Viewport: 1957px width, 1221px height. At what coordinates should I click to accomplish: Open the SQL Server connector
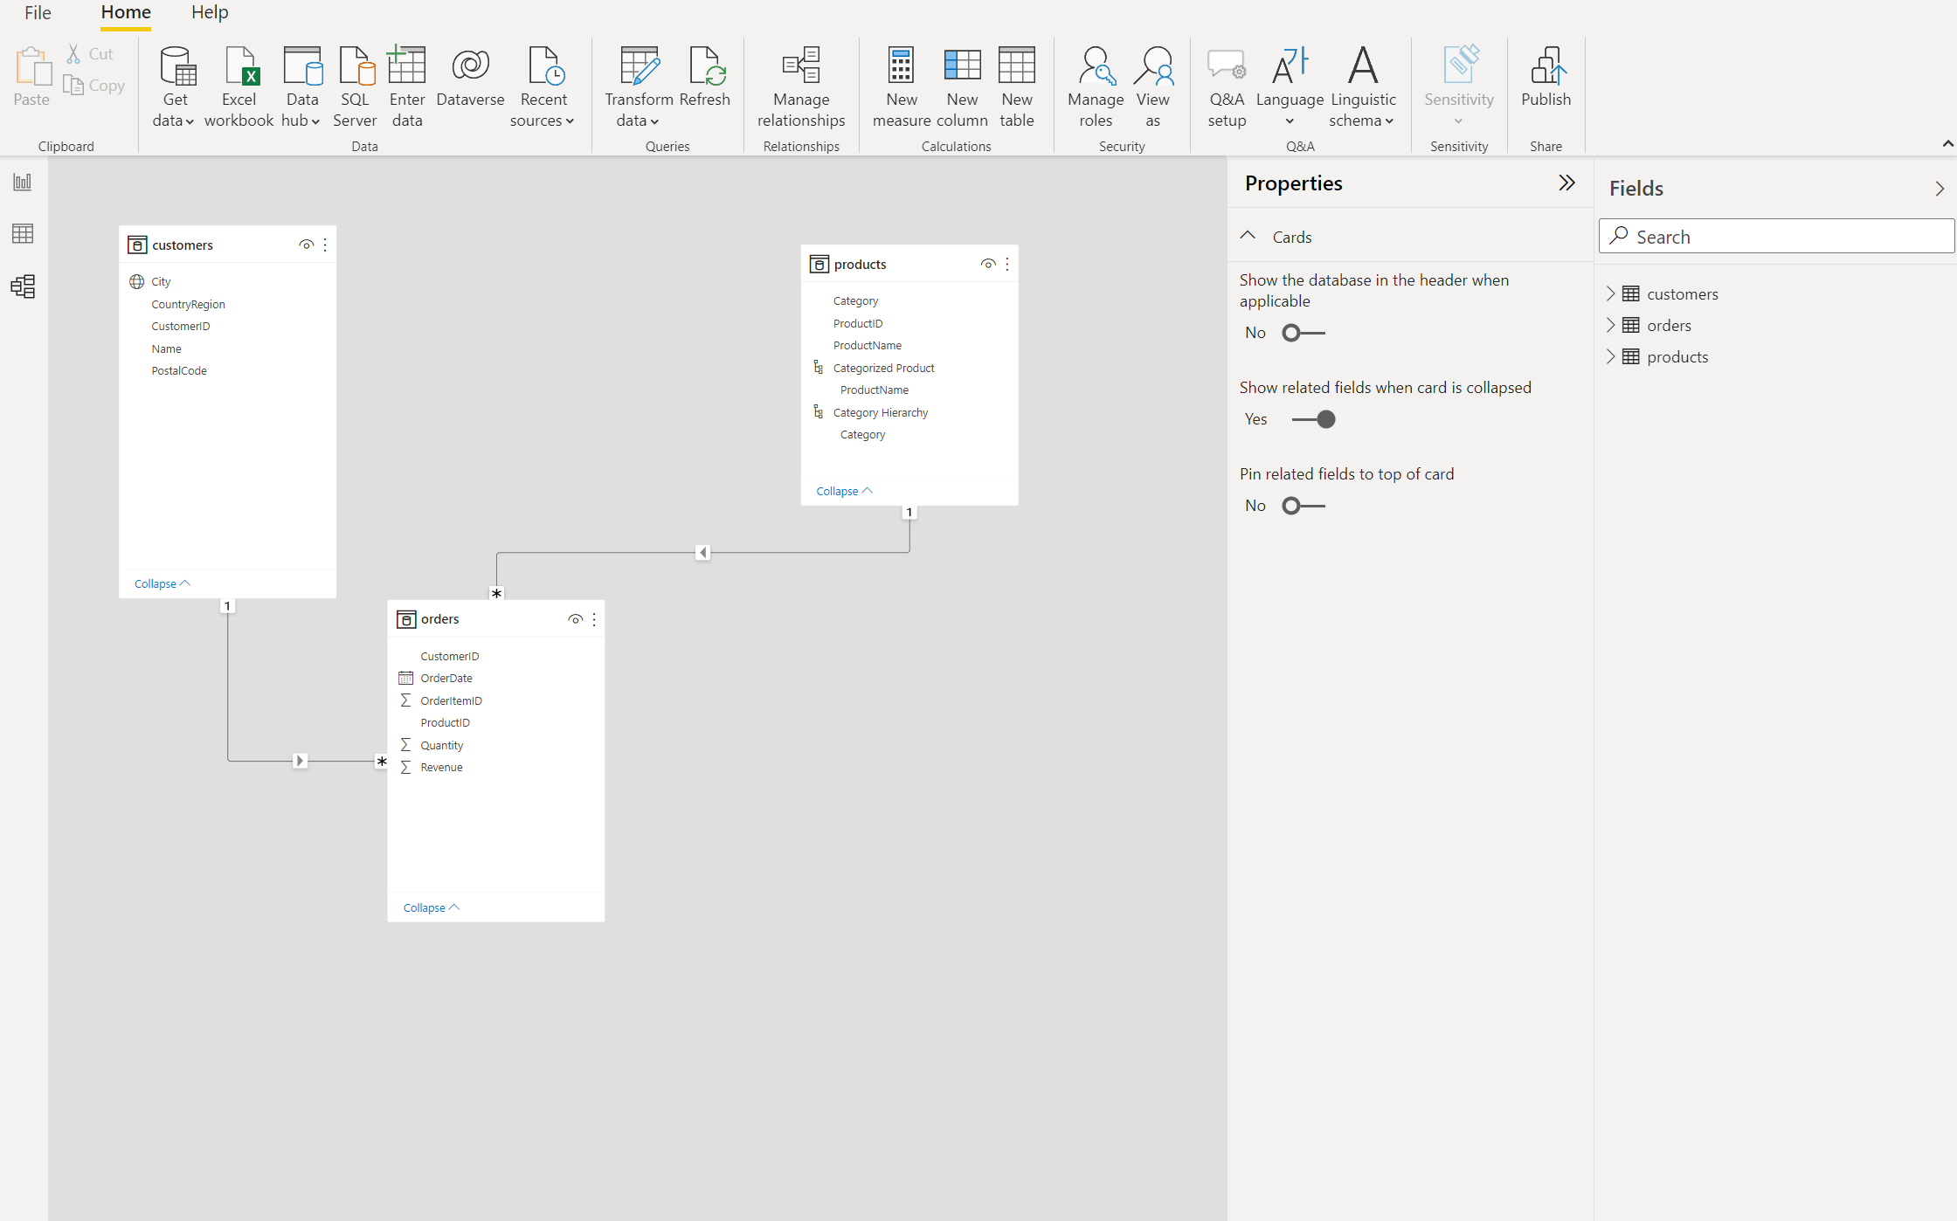click(355, 86)
